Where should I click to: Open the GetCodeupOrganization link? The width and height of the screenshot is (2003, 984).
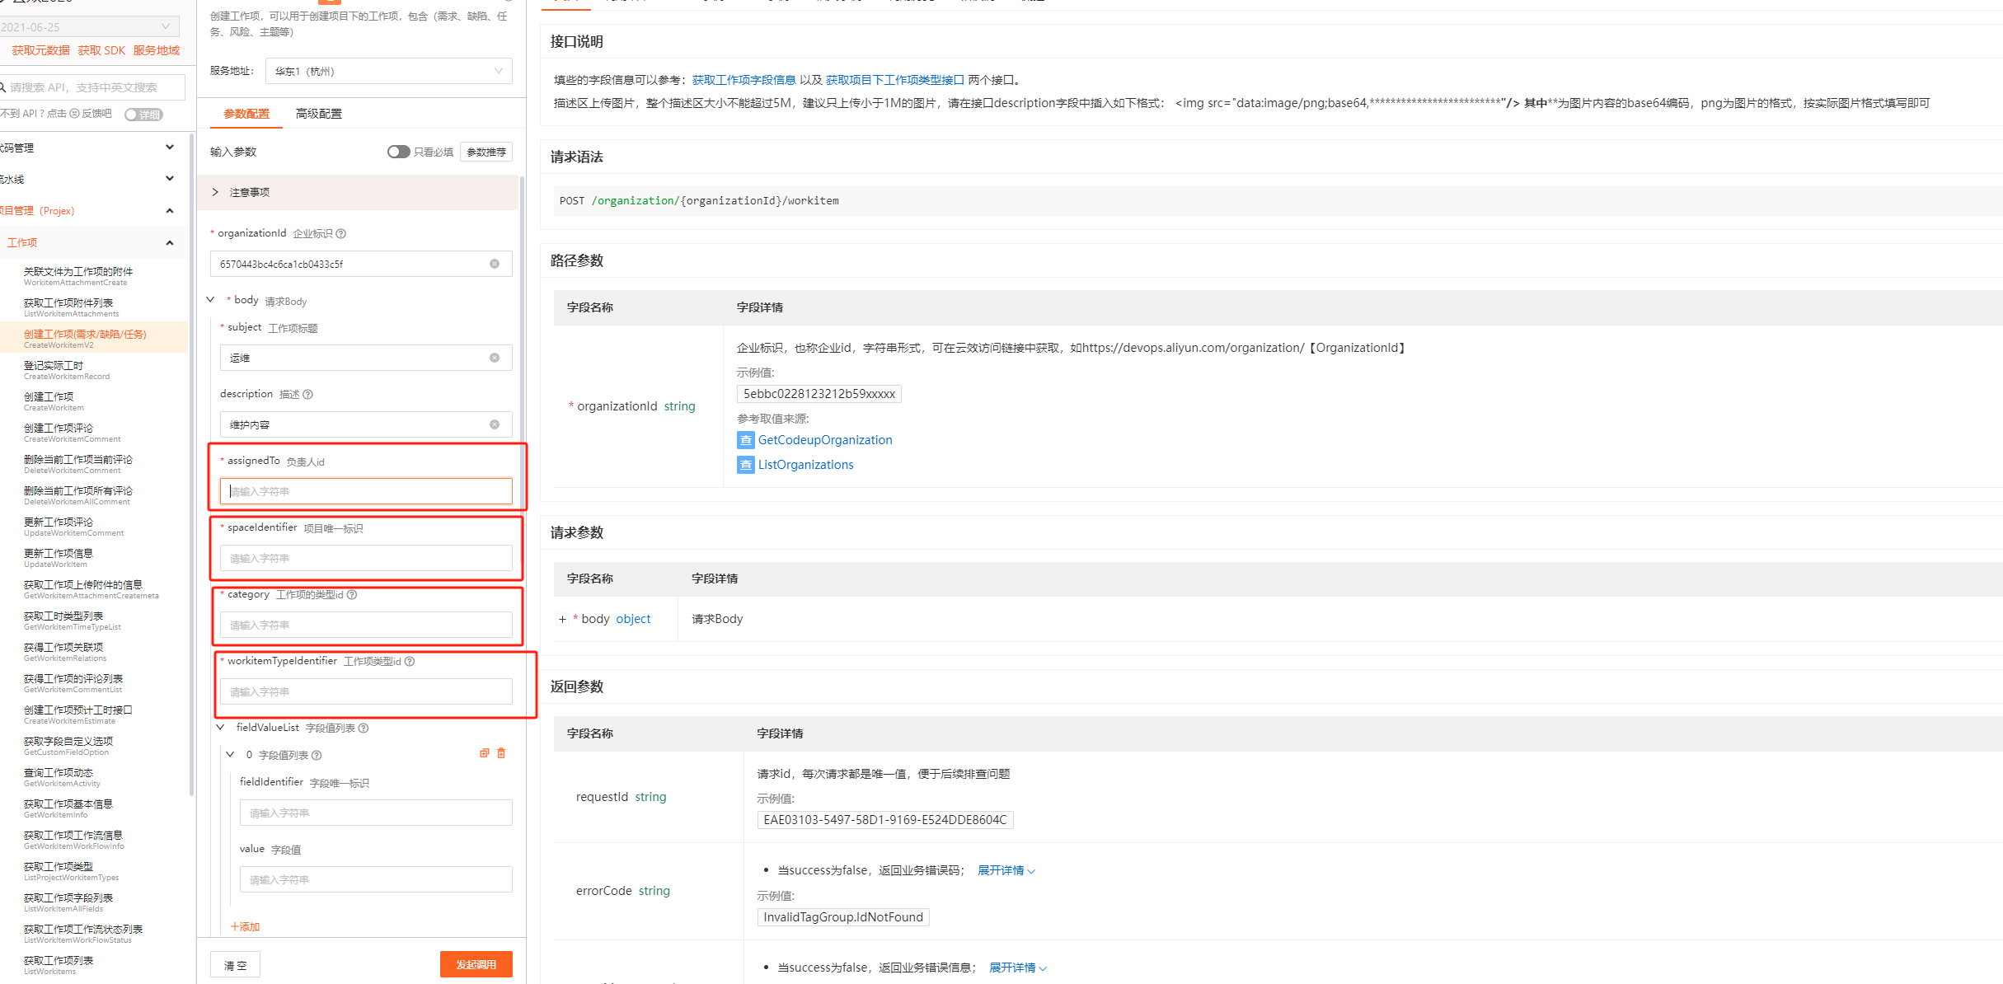(824, 440)
